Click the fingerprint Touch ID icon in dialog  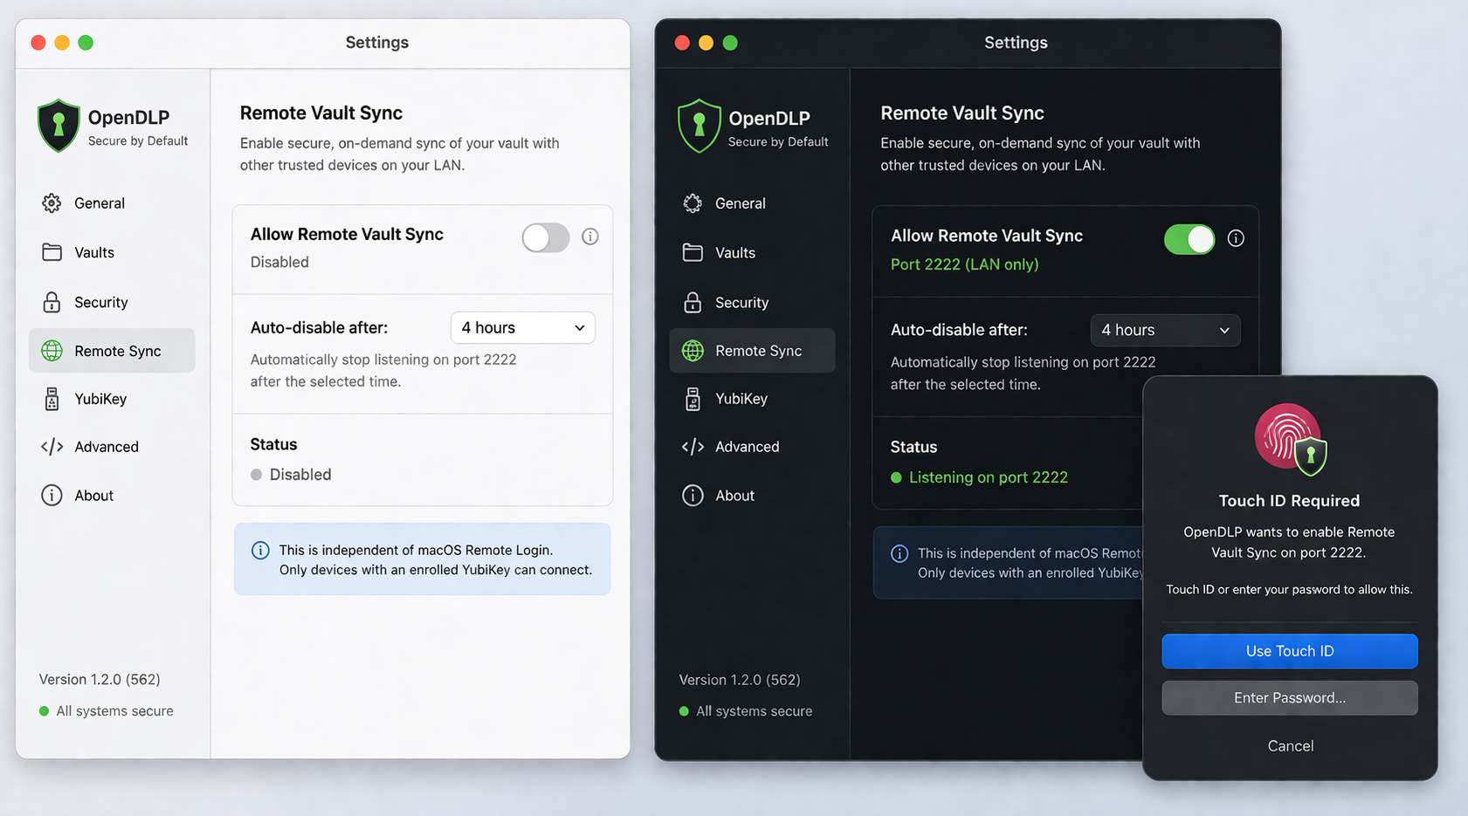click(1290, 439)
